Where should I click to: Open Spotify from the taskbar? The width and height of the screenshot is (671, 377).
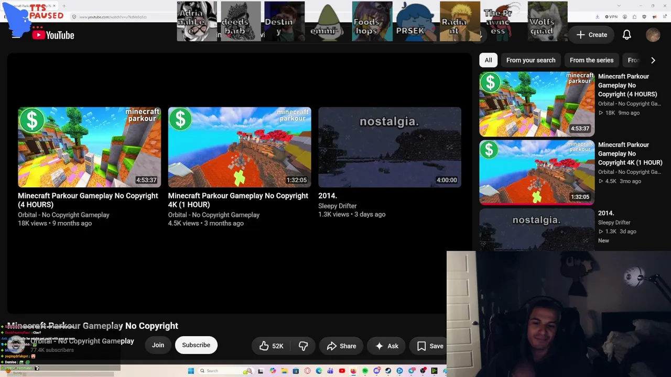[x=365, y=371]
